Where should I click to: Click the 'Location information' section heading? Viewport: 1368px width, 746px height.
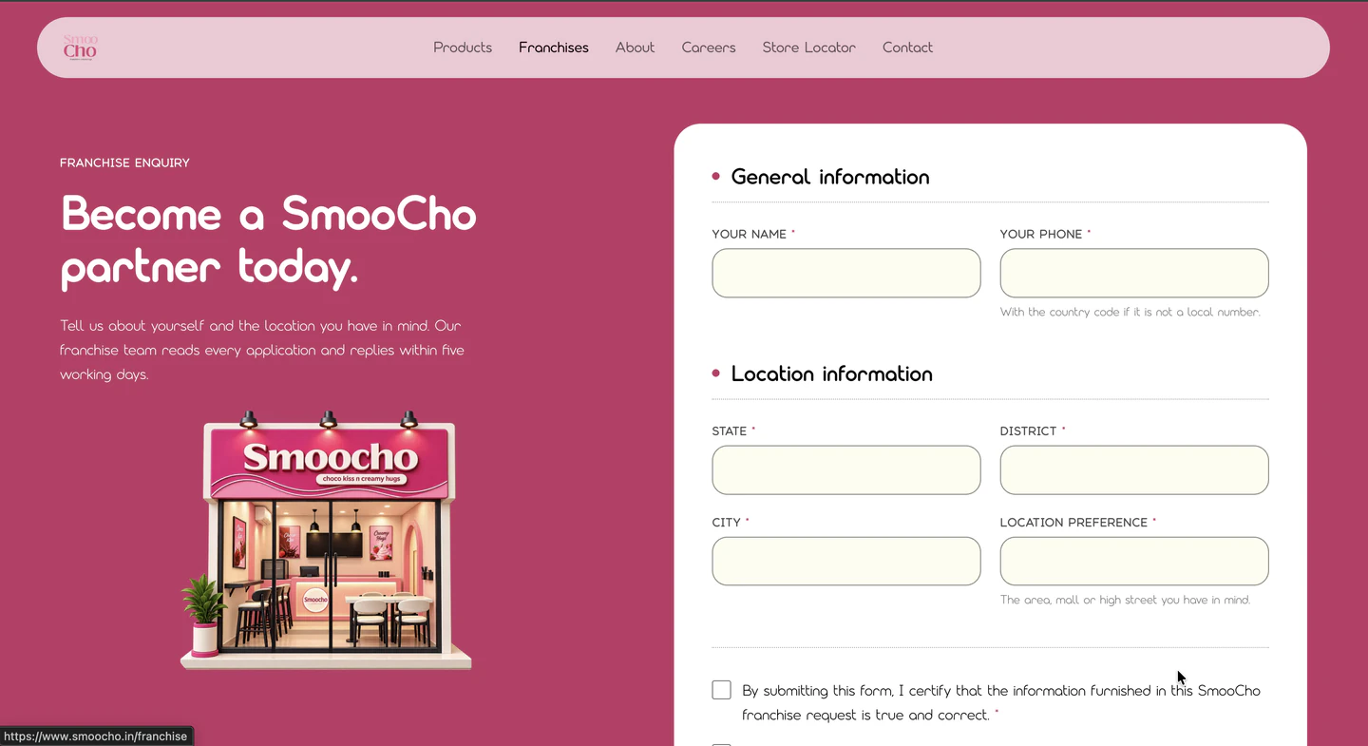[x=832, y=373]
